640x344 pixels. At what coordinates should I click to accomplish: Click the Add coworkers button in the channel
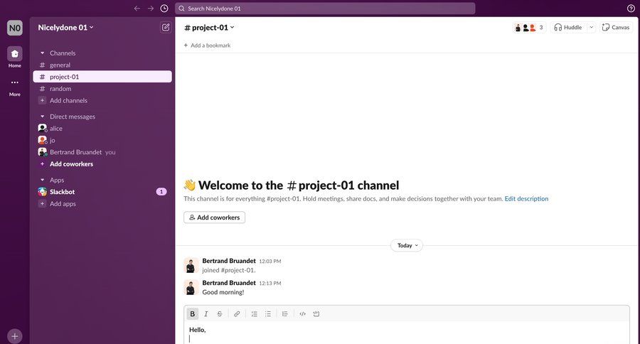pos(214,217)
